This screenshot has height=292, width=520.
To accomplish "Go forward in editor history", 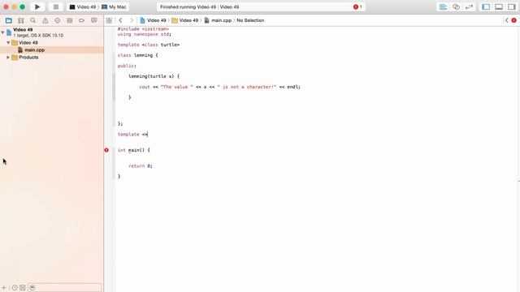I will pos(132,20).
